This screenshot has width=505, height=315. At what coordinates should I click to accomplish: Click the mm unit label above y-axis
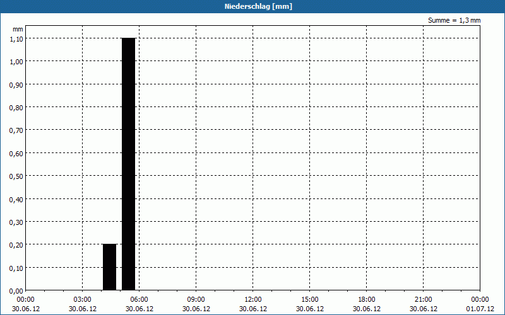[18, 29]
